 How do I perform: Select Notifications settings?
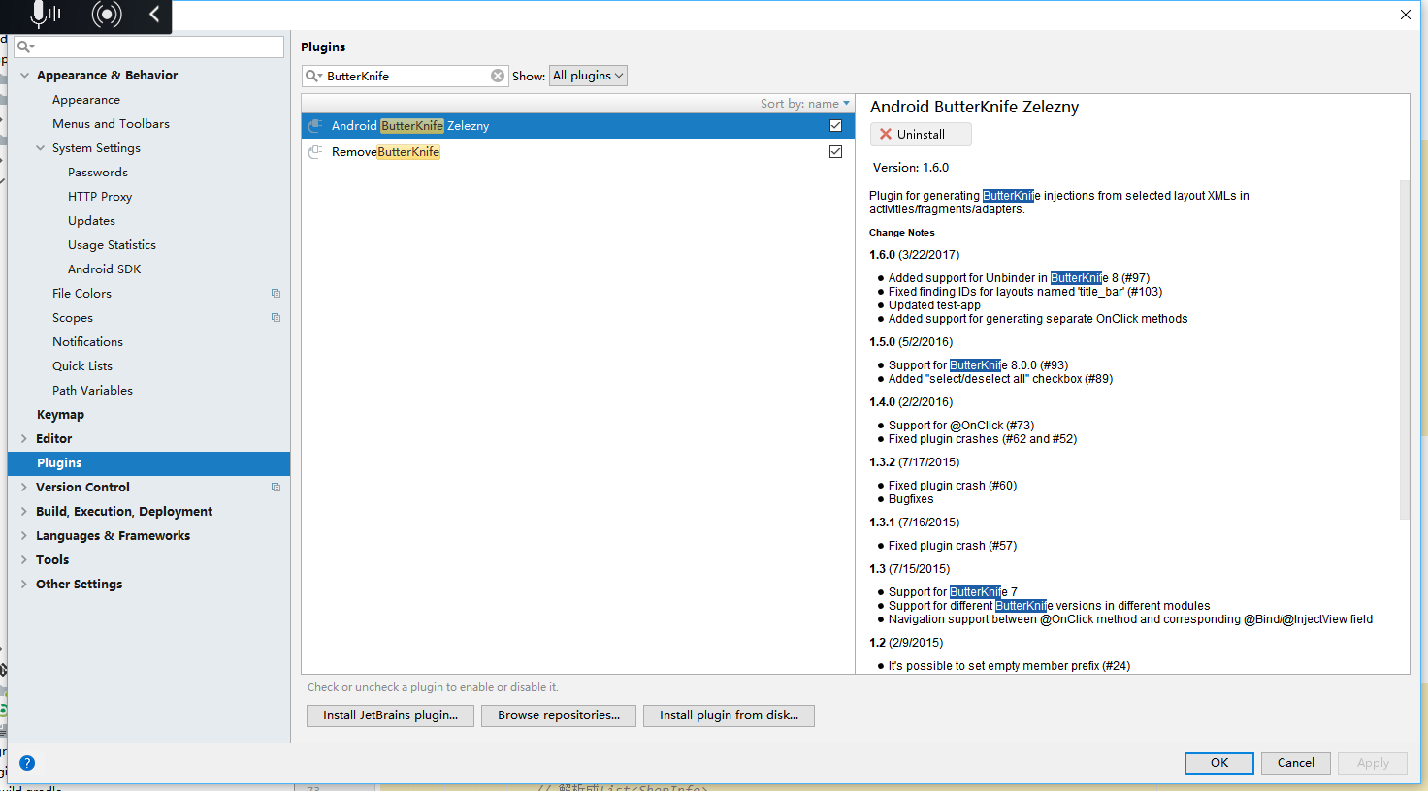click(87, 342)
